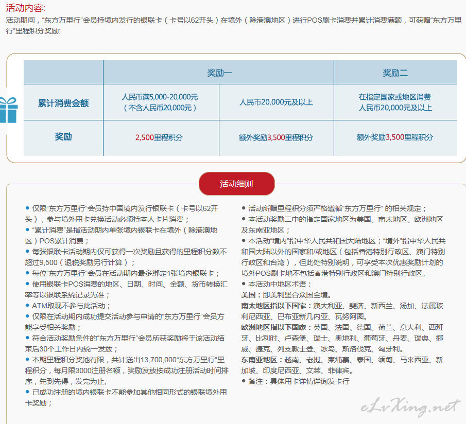Click the line '本活动中地区术语：'

click(277, 284)
